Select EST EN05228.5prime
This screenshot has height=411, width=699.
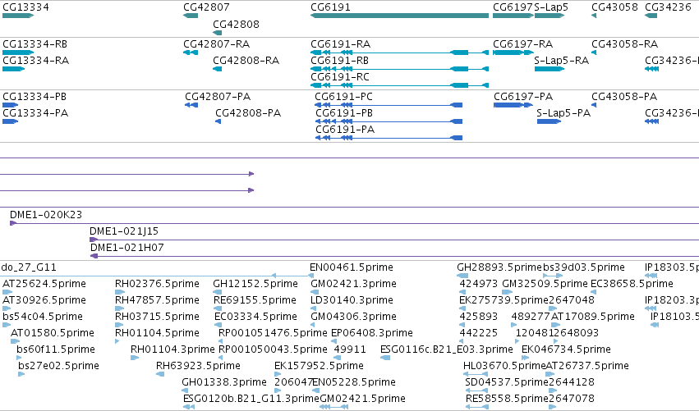coord(354,382)
